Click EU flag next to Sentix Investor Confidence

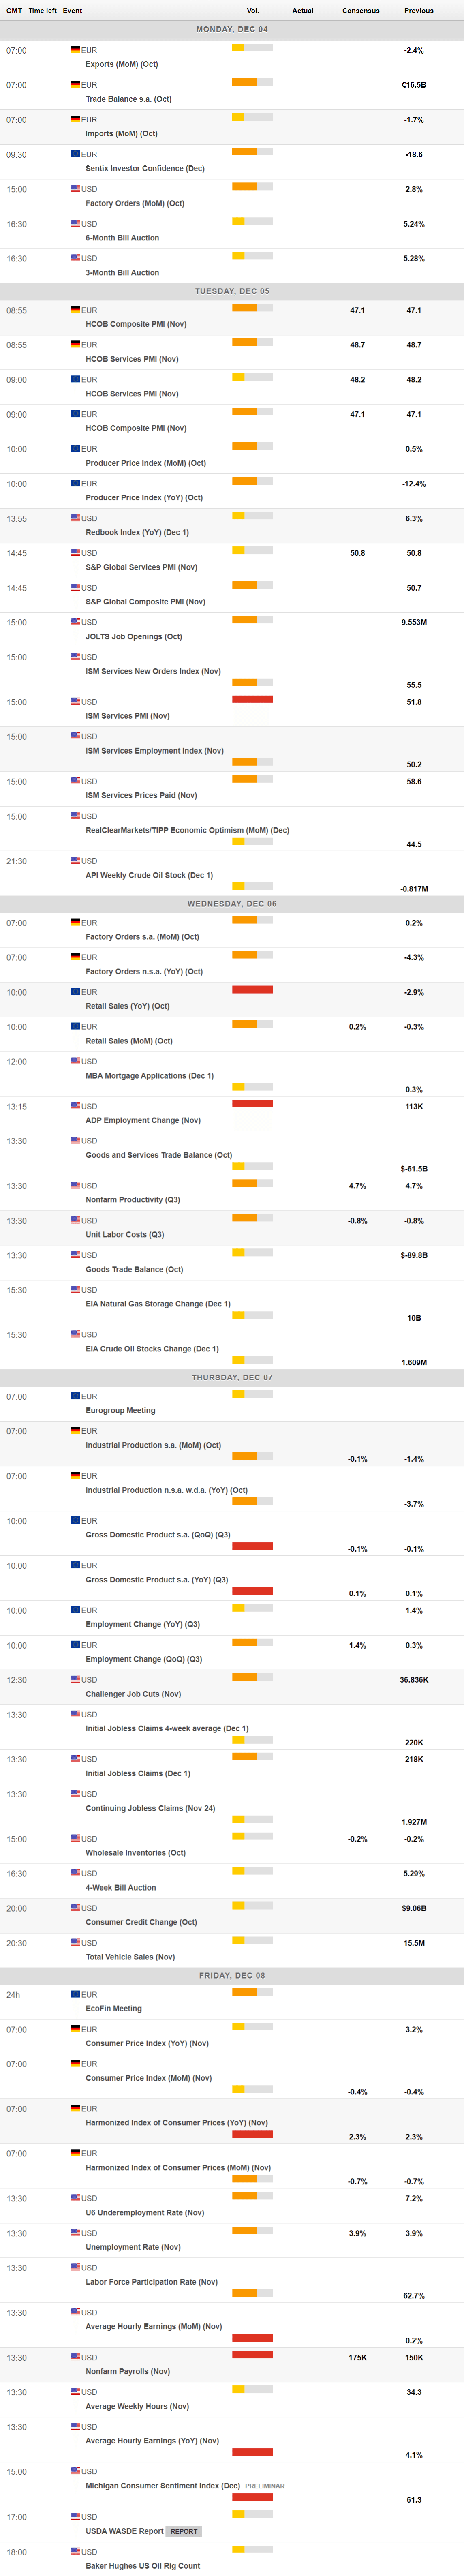tap(75, 154)
